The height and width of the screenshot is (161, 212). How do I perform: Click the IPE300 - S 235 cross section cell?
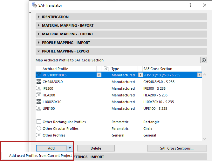[x=154, y=88]
